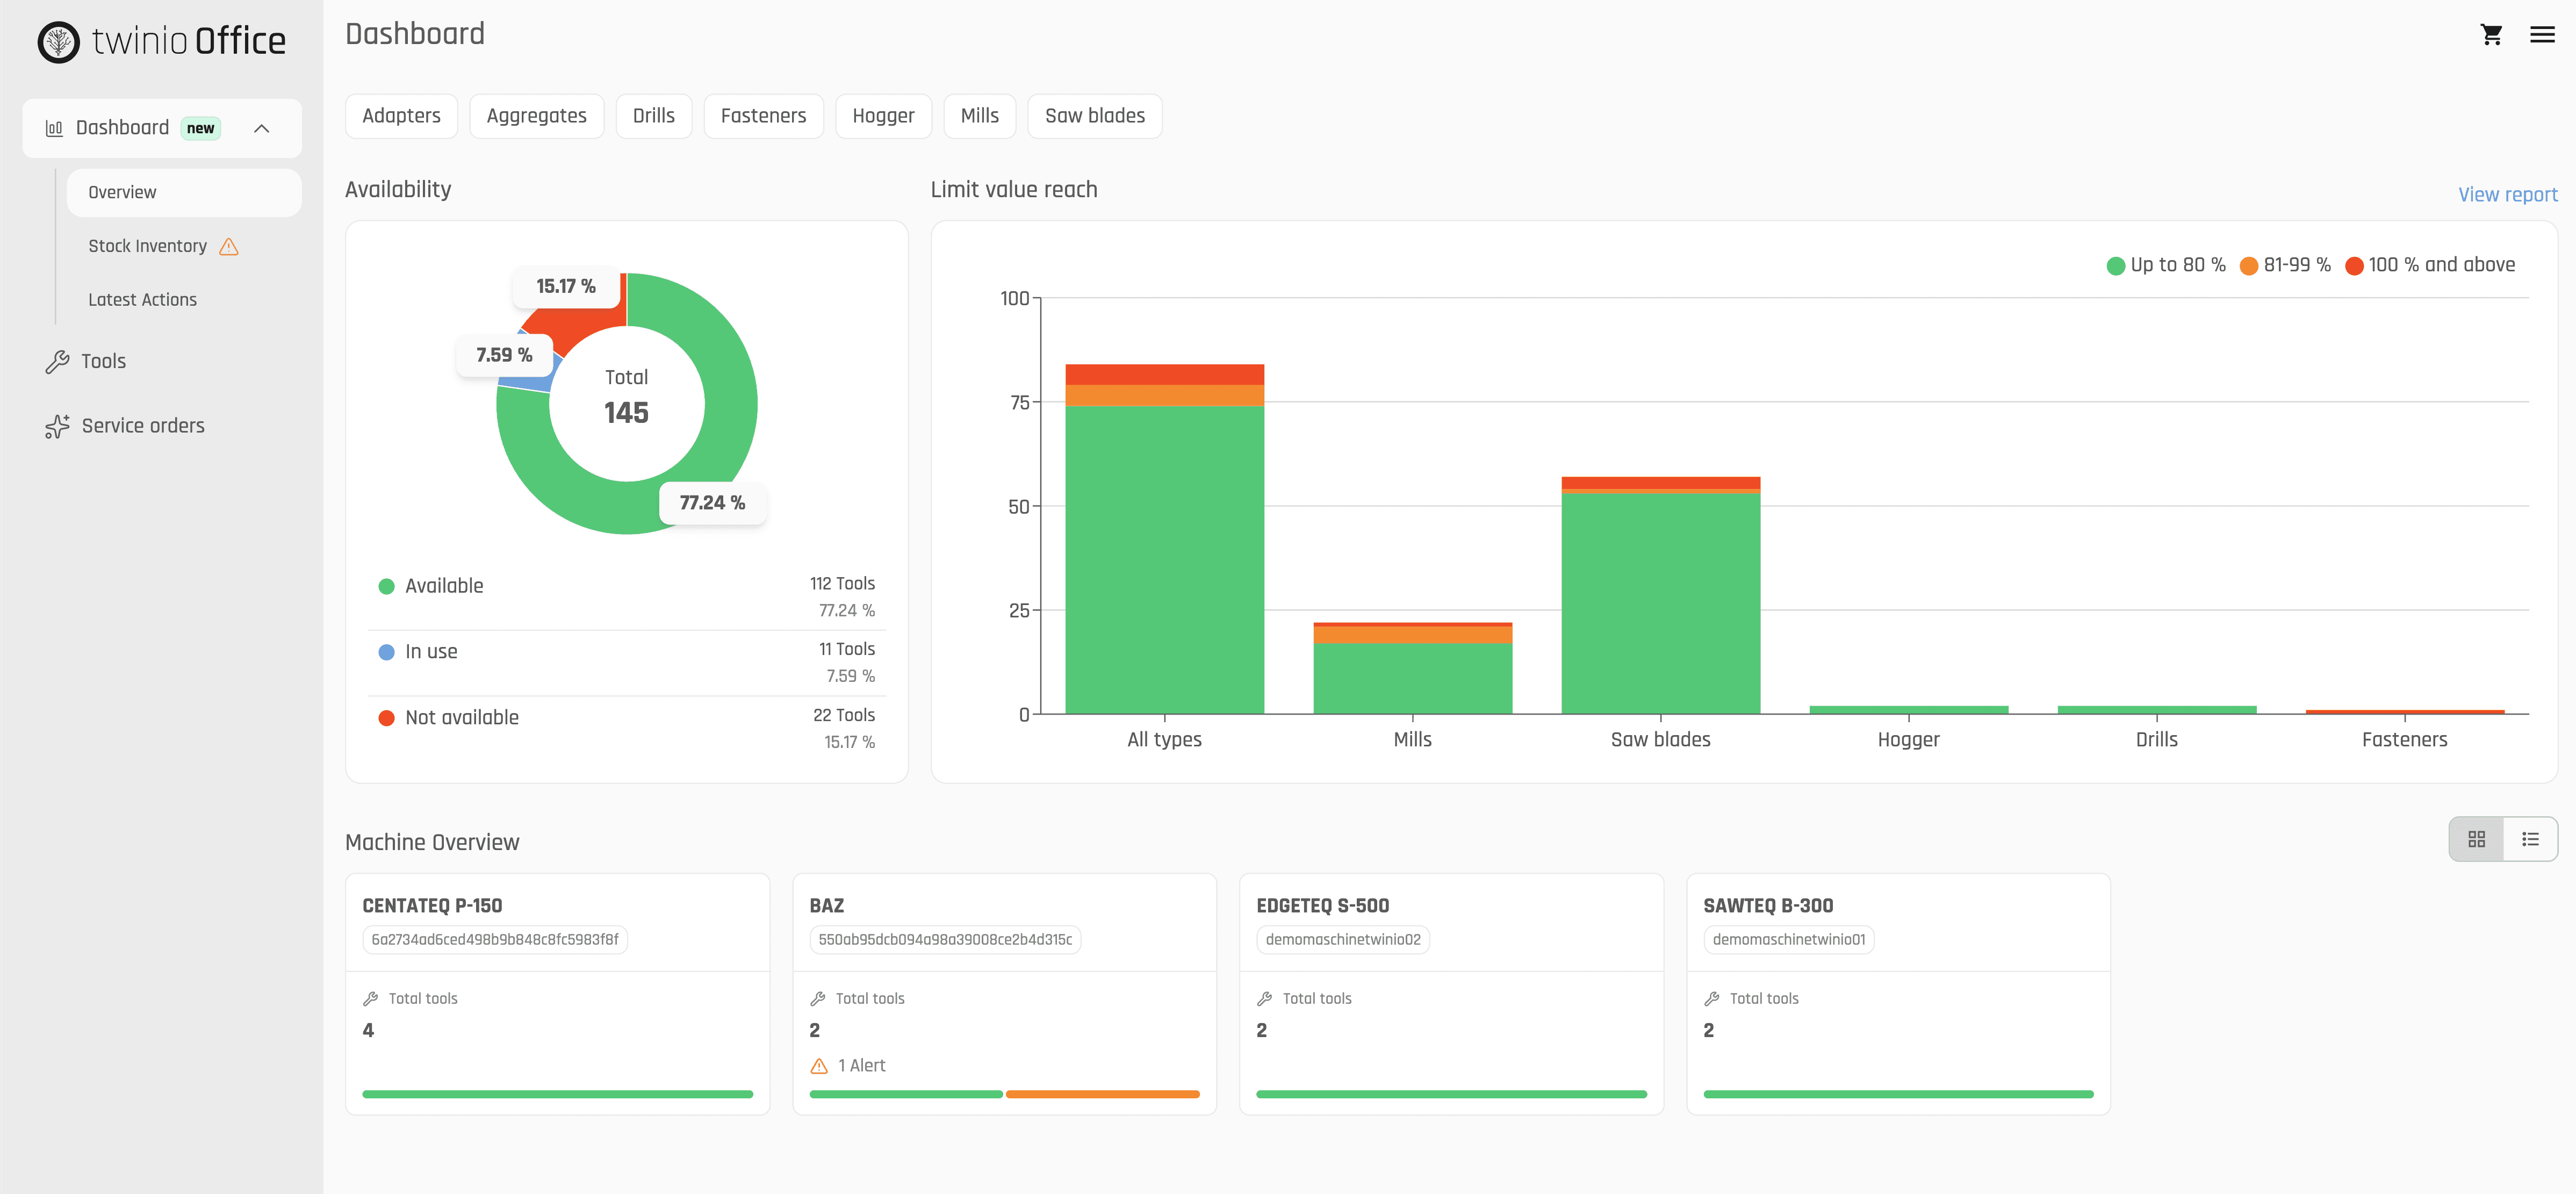Click the 7.59 % donut chart label
The image size is (2576, 1194).
tap(504, 356)
